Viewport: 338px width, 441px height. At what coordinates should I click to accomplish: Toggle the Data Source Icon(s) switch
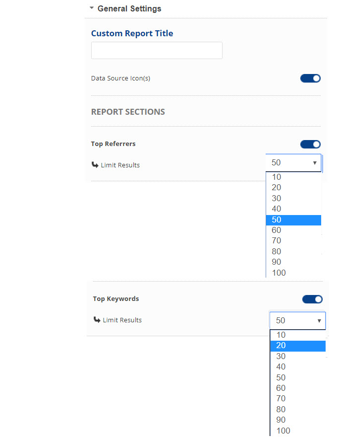[x=310, y=78]
